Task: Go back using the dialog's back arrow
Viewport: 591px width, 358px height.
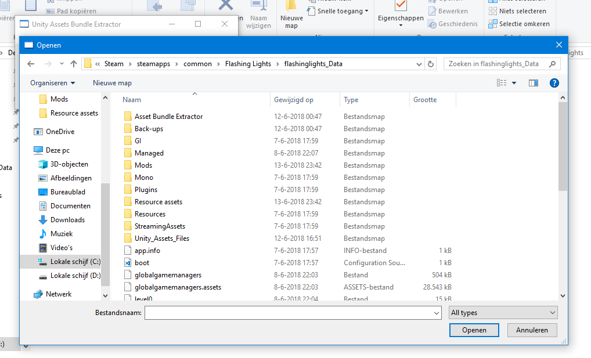Action: tap(31, 64)
